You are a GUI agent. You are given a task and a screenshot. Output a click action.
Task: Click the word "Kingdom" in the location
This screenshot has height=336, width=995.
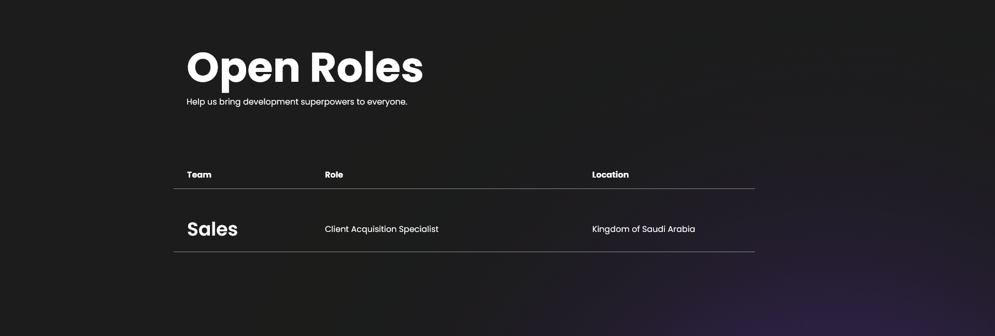tap(610, 229)
